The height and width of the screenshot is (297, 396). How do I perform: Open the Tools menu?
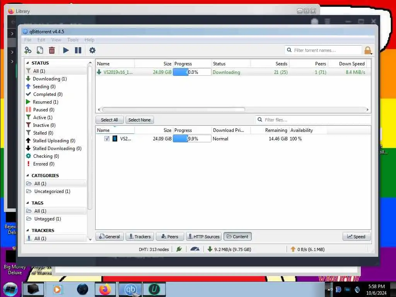[x=73, y=40]
